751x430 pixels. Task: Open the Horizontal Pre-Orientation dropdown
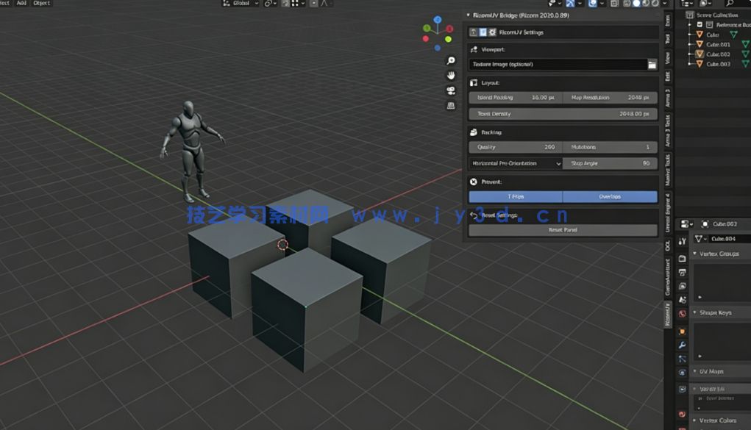(x=515, y=162)
